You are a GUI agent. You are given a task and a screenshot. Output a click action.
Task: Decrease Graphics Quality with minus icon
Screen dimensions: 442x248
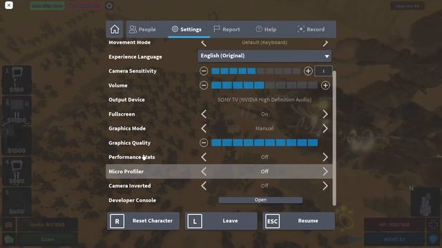point(204,143)
